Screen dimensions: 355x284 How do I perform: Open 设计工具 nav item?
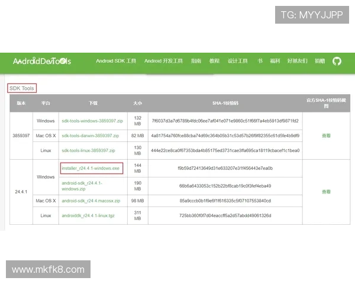[238, 61]
